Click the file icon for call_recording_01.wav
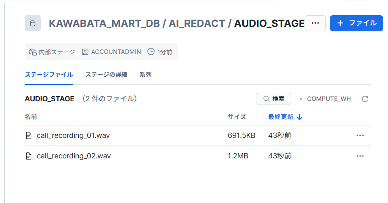This screenshot has height=203, width=388. [29, 135]
